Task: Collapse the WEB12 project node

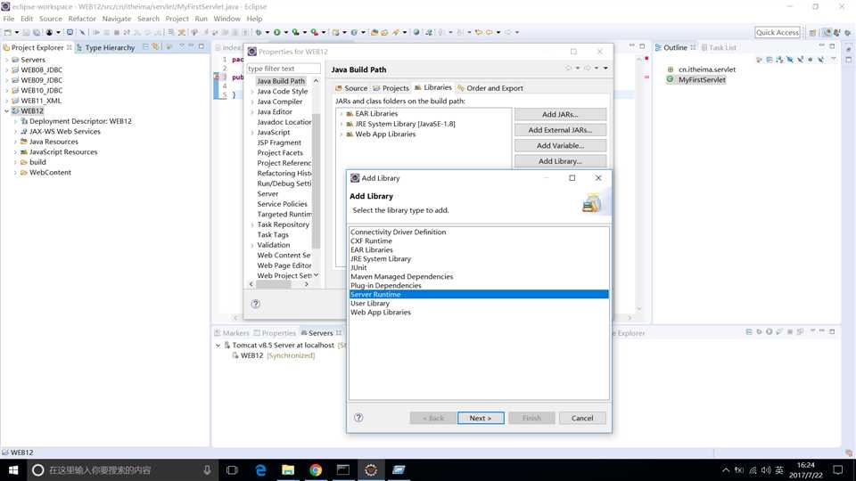Action: pyautogui.click(x=7, y=110)
